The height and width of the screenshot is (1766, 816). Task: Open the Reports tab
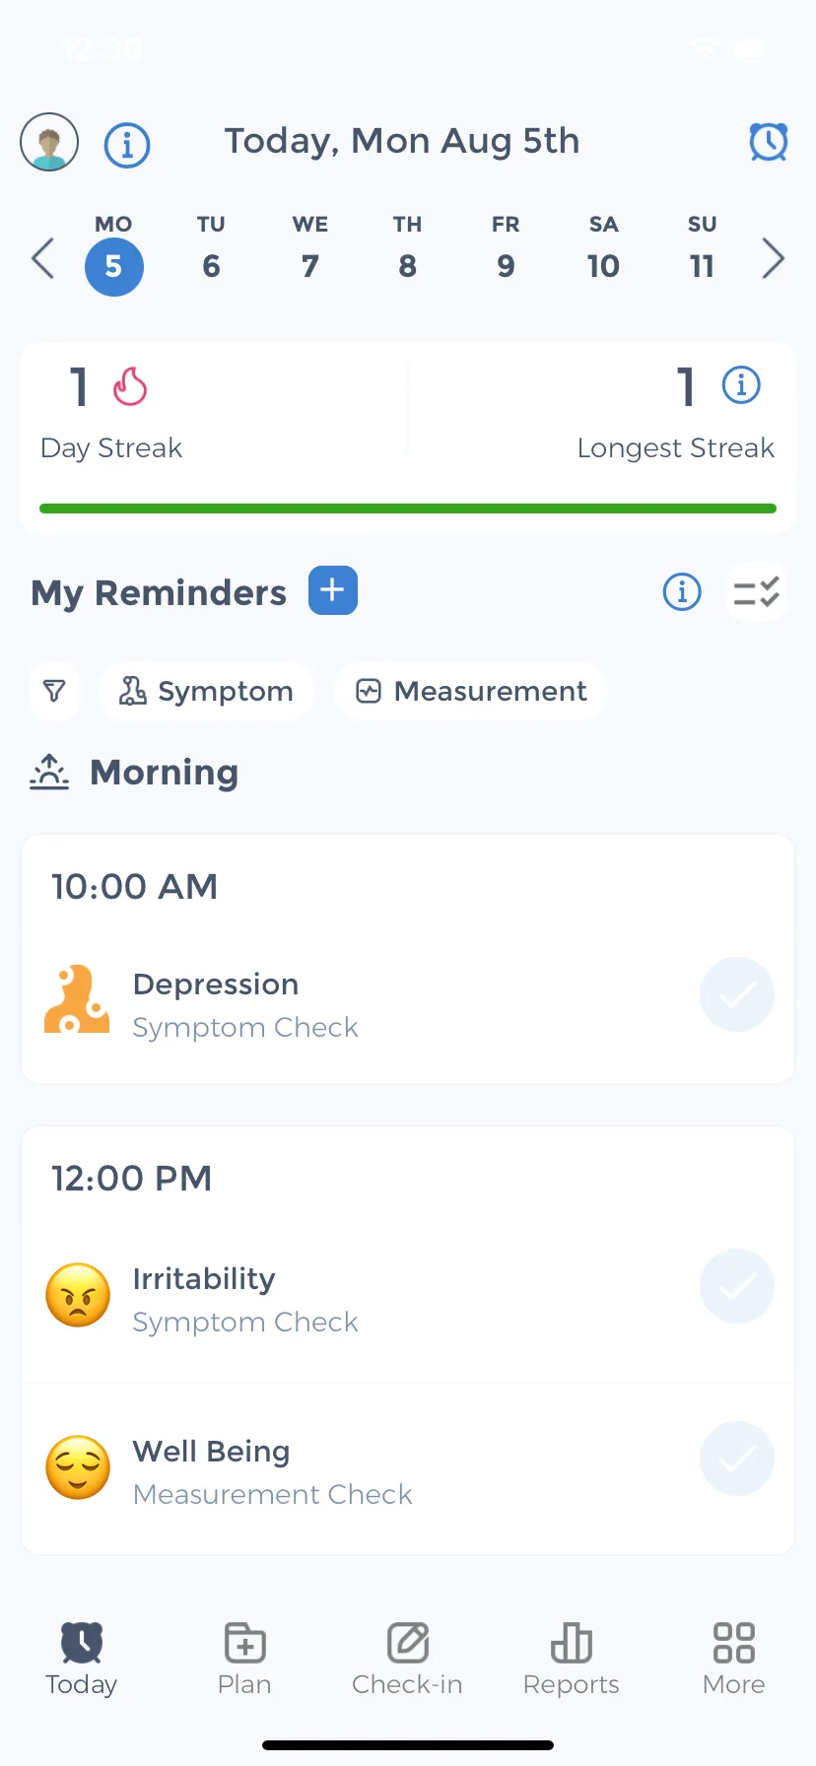(x=572, y=1660)
